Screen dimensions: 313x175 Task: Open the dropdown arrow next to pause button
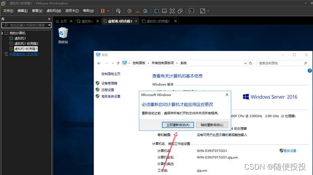(x=108, y=11)
